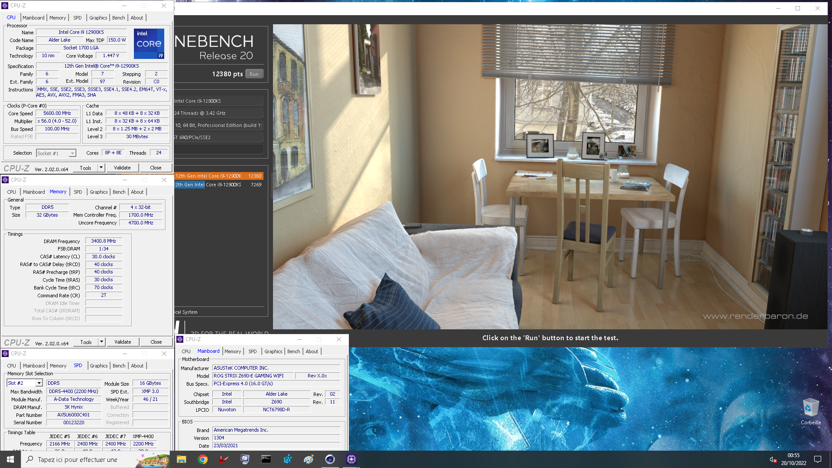The width and height of the screenshot is (832, 468).
Task: Click the Part Number AX5U6000C401 field
Action: point(74,415)
